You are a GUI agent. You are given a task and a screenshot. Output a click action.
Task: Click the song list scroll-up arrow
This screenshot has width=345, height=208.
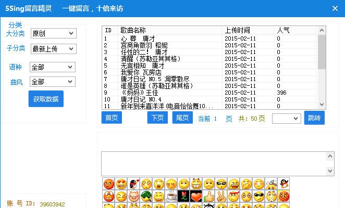click(322, 30)
